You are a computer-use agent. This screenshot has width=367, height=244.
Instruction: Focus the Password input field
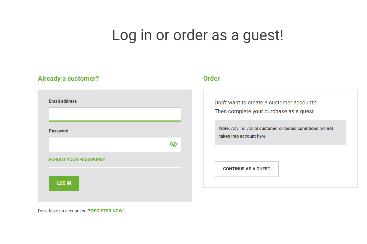coord(109,145)
